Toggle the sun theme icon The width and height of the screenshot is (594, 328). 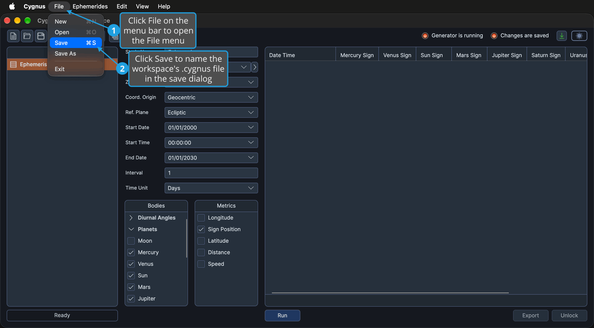click(579, 36)
